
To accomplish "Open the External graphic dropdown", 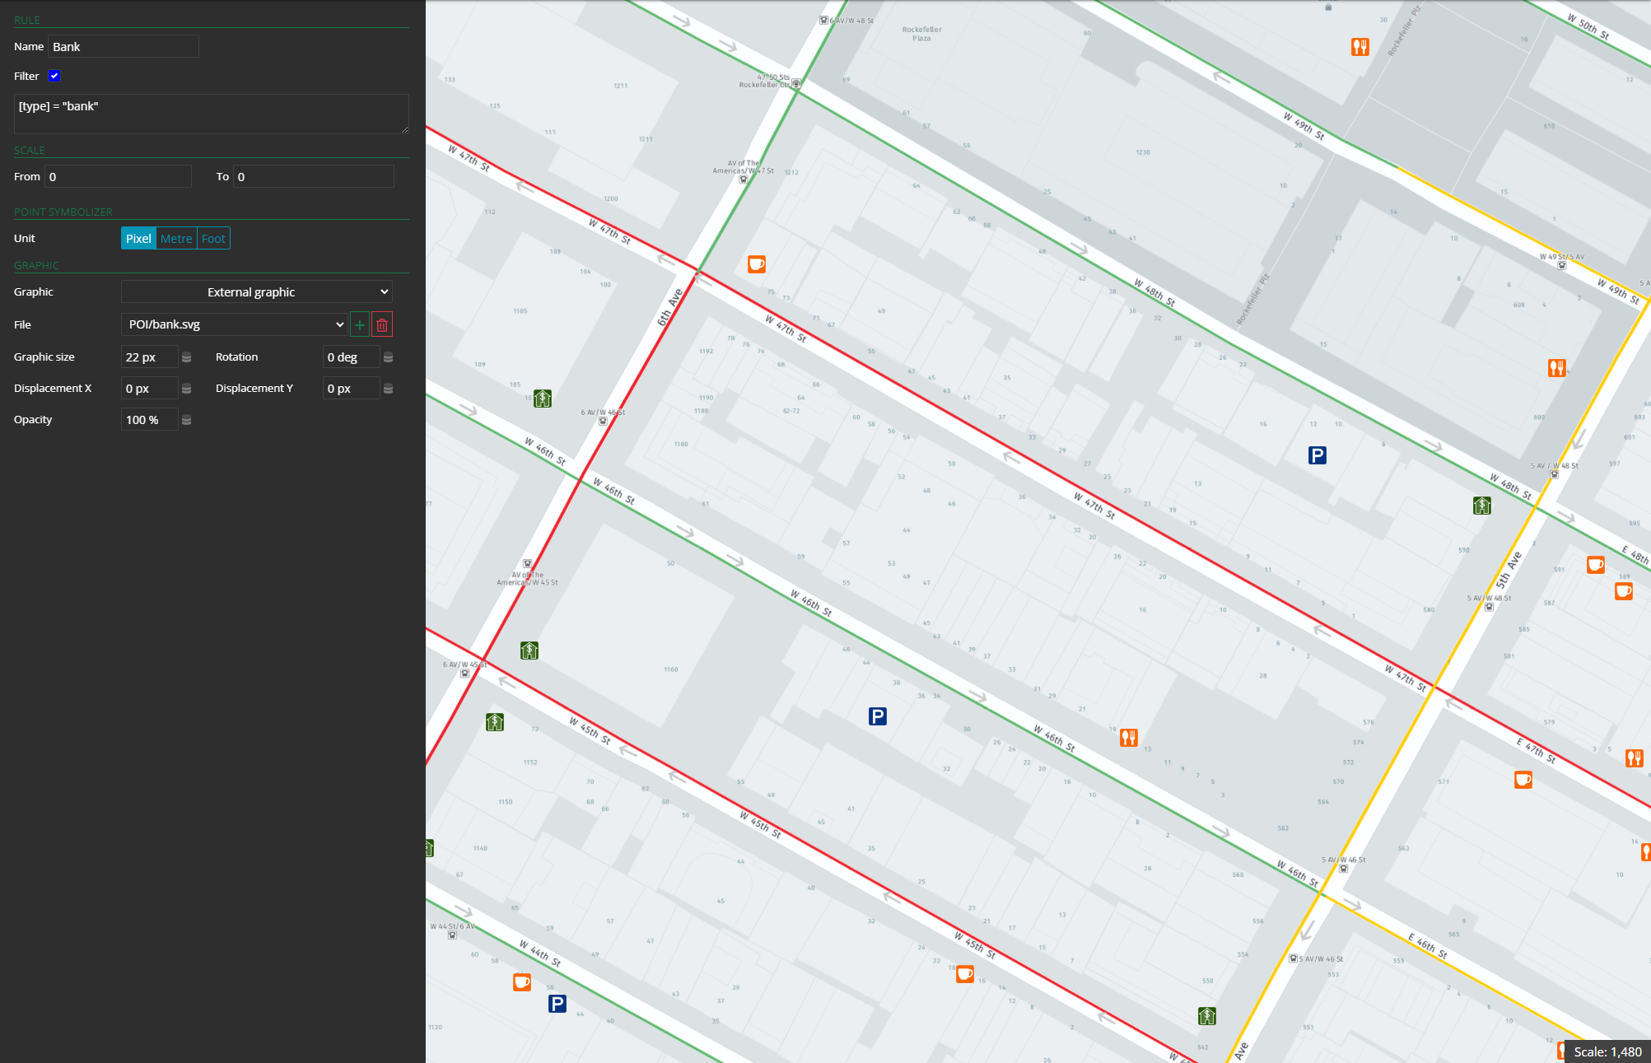I will coord(256,292).
